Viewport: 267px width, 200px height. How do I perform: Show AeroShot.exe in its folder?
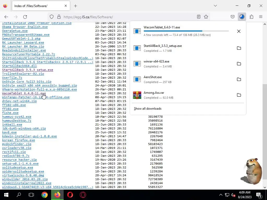(239, 79)
